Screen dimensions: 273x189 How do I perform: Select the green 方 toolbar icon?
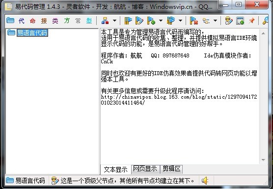click(66, 21)
